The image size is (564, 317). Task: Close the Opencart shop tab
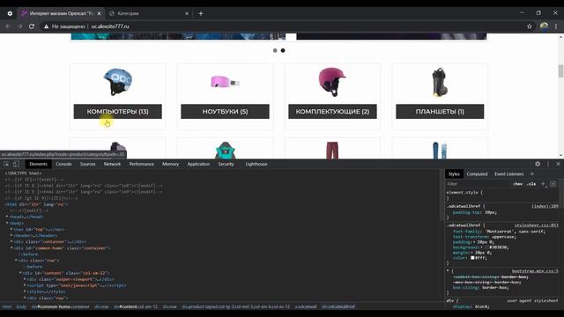pos(100,13)
